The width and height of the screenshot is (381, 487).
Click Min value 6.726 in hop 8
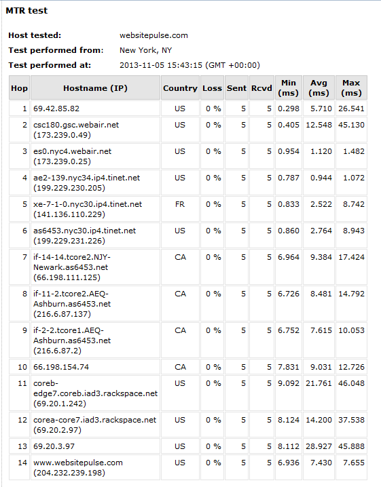[x=289, y=294]
